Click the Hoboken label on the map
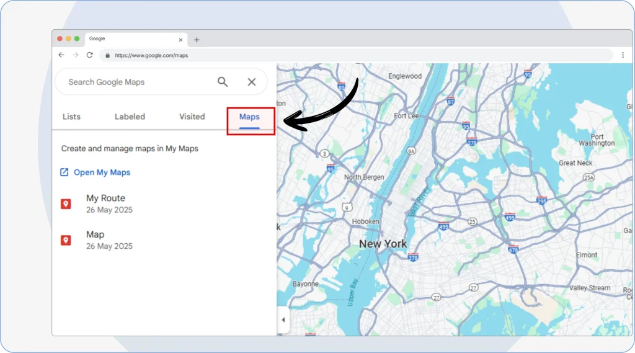 (365, 221)
